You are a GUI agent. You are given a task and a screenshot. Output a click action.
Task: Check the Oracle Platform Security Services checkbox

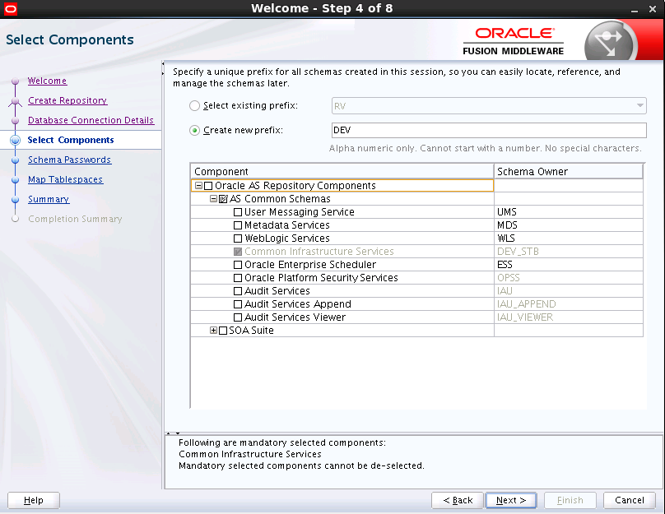[x=238, y=277]
